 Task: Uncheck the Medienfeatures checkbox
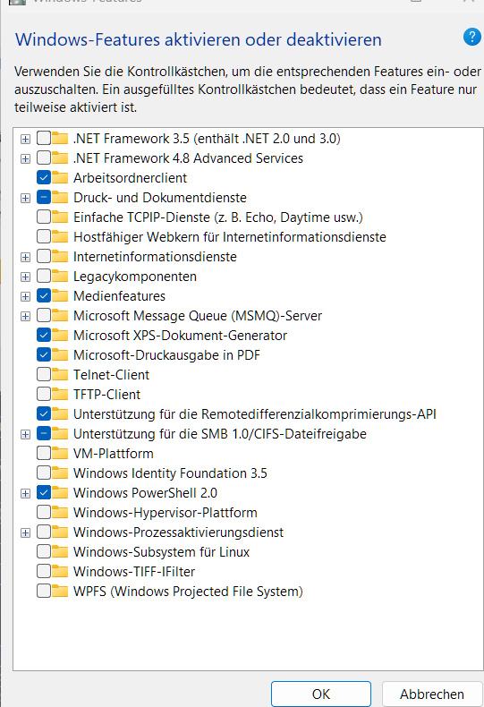point(44,296)
